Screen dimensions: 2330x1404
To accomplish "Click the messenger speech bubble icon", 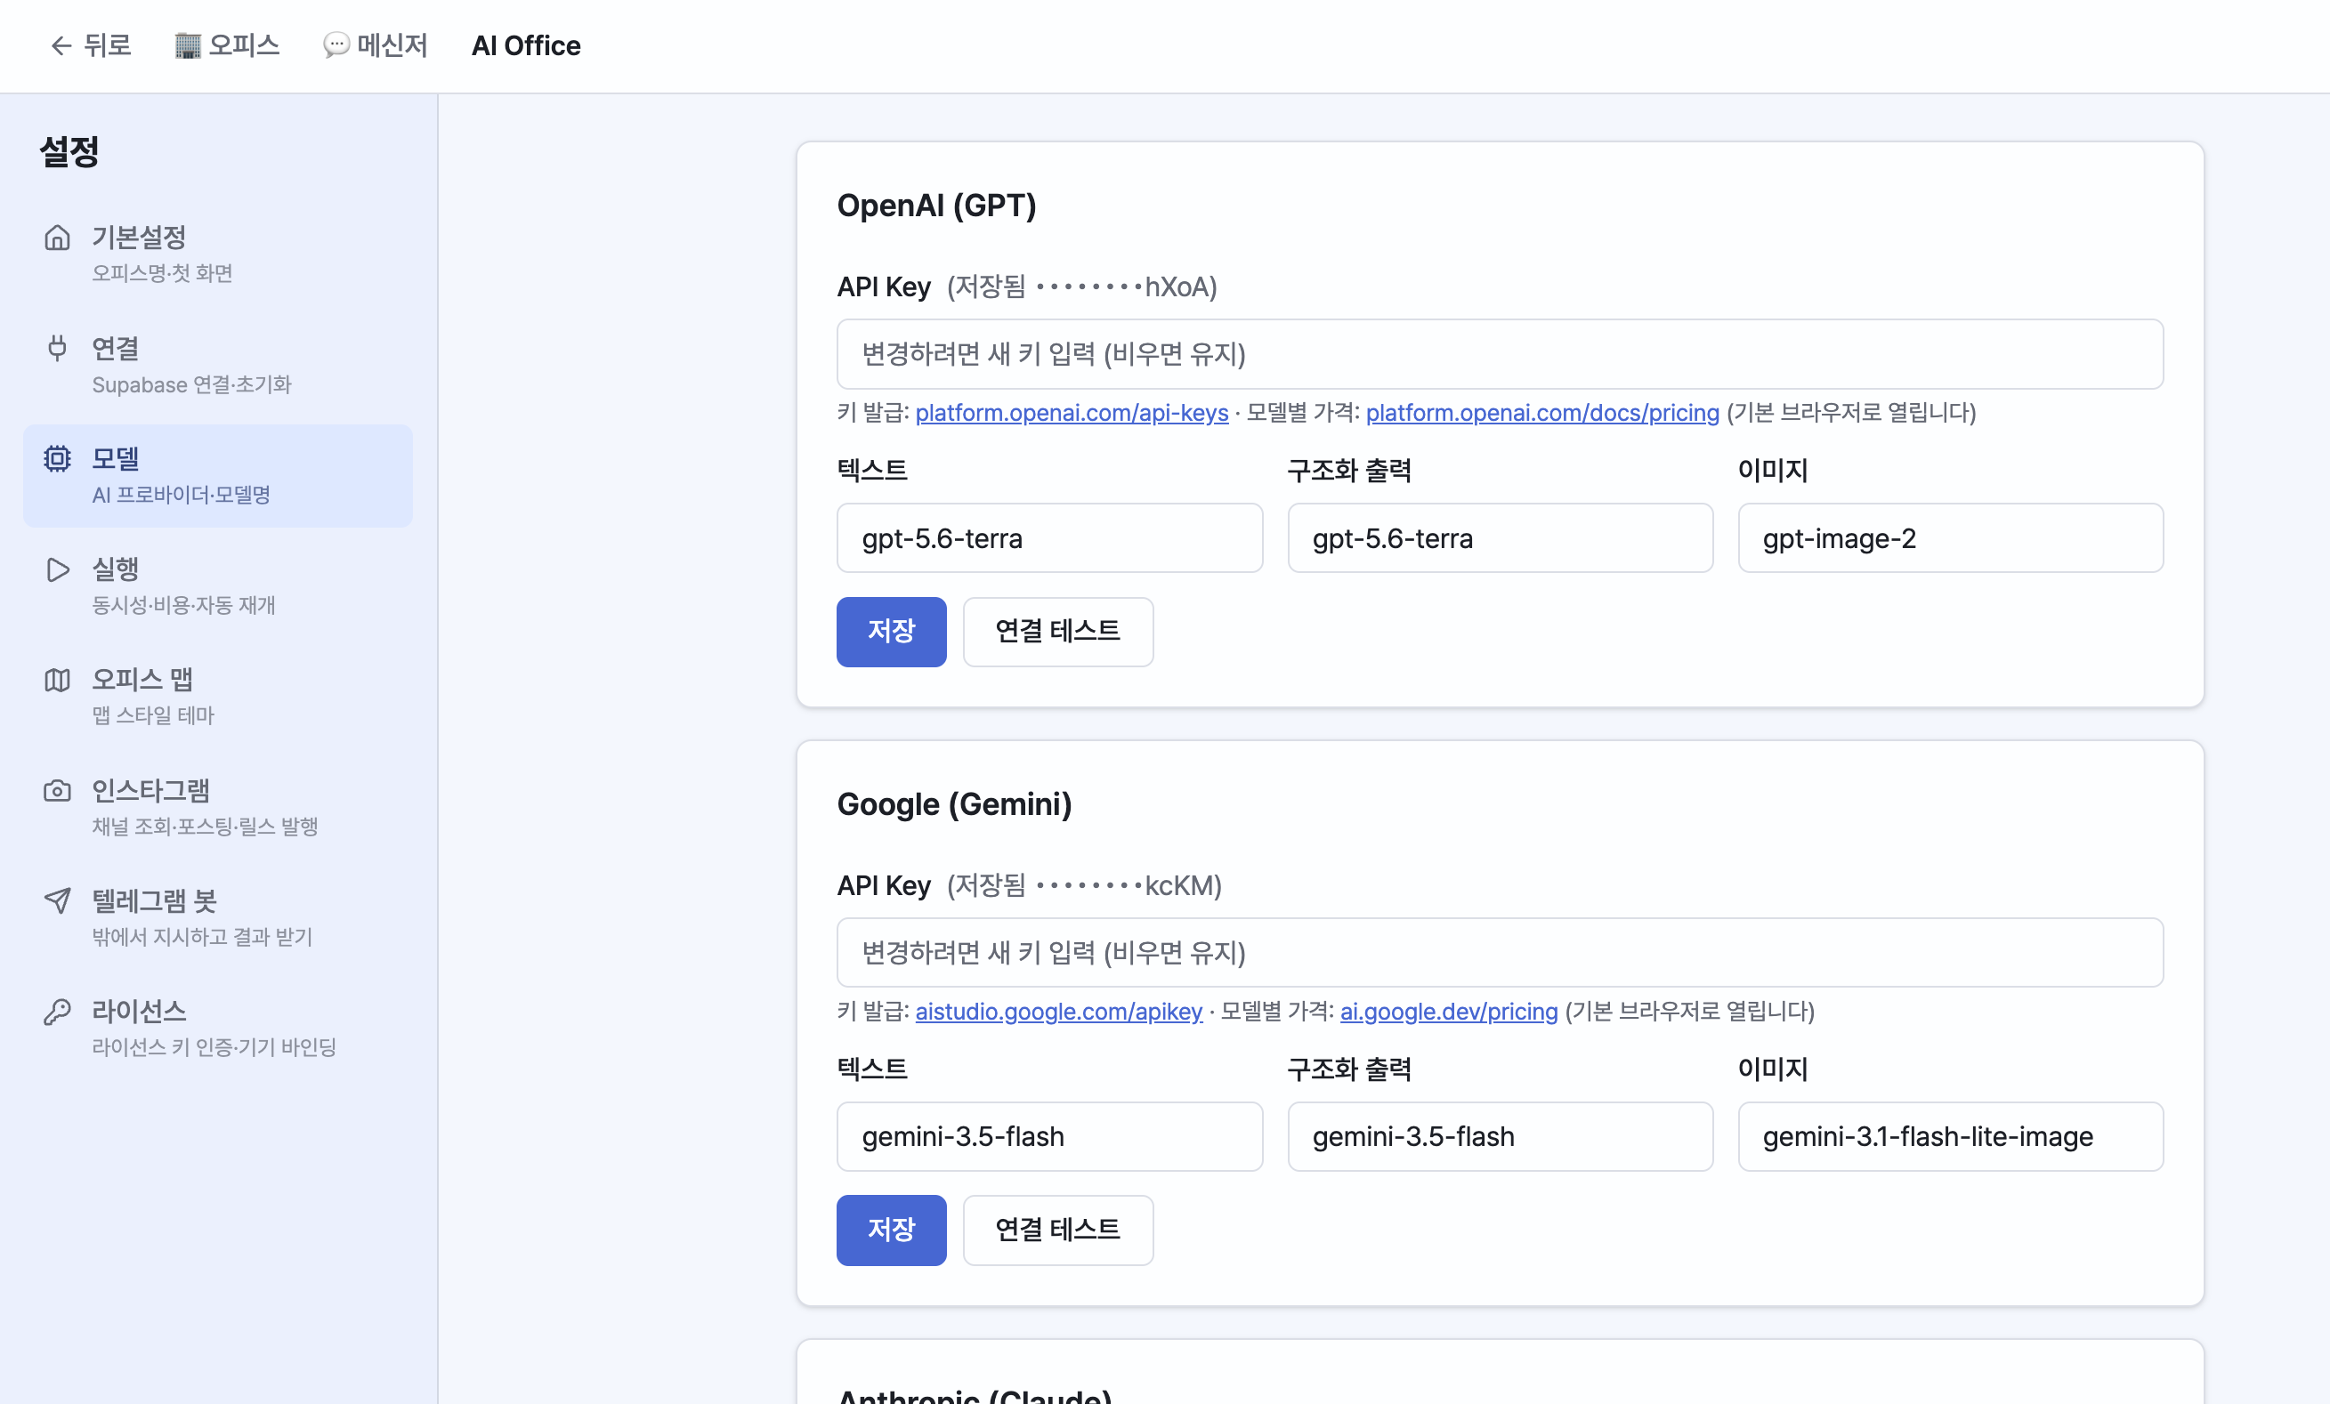I will 336,45.
